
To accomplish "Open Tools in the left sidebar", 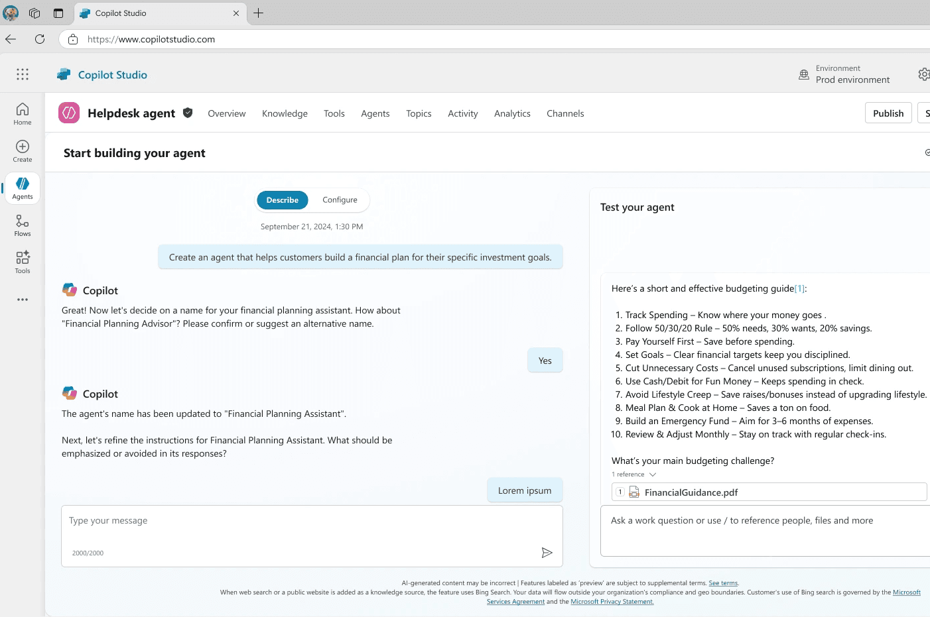I will (23, 262).
